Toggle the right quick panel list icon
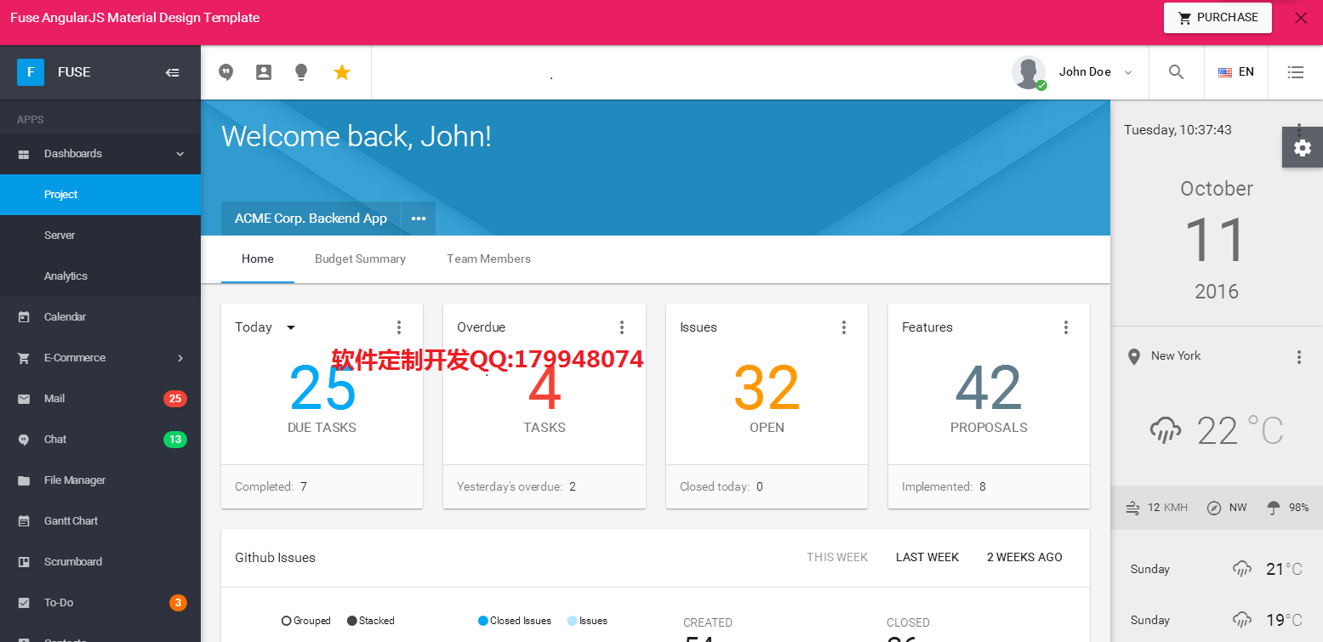 coord(1295,72)
